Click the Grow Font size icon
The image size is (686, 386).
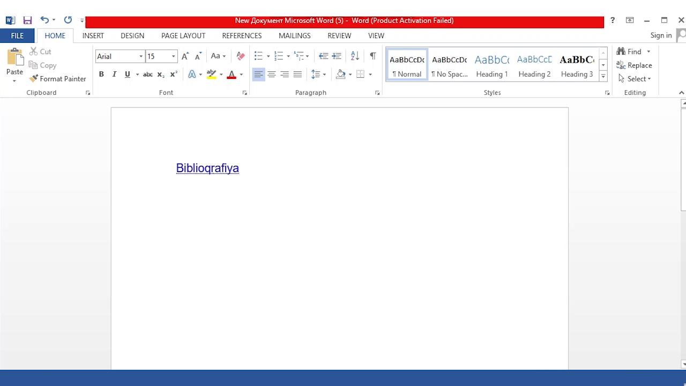pyautogui.click(x=185, y=56)
